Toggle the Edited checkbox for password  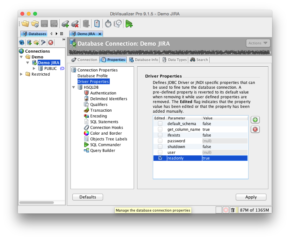coord(160,141)
